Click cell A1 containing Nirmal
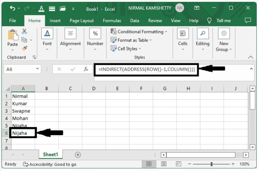The width and height of the screenshot is (259, 171). [x=23, y=96]
